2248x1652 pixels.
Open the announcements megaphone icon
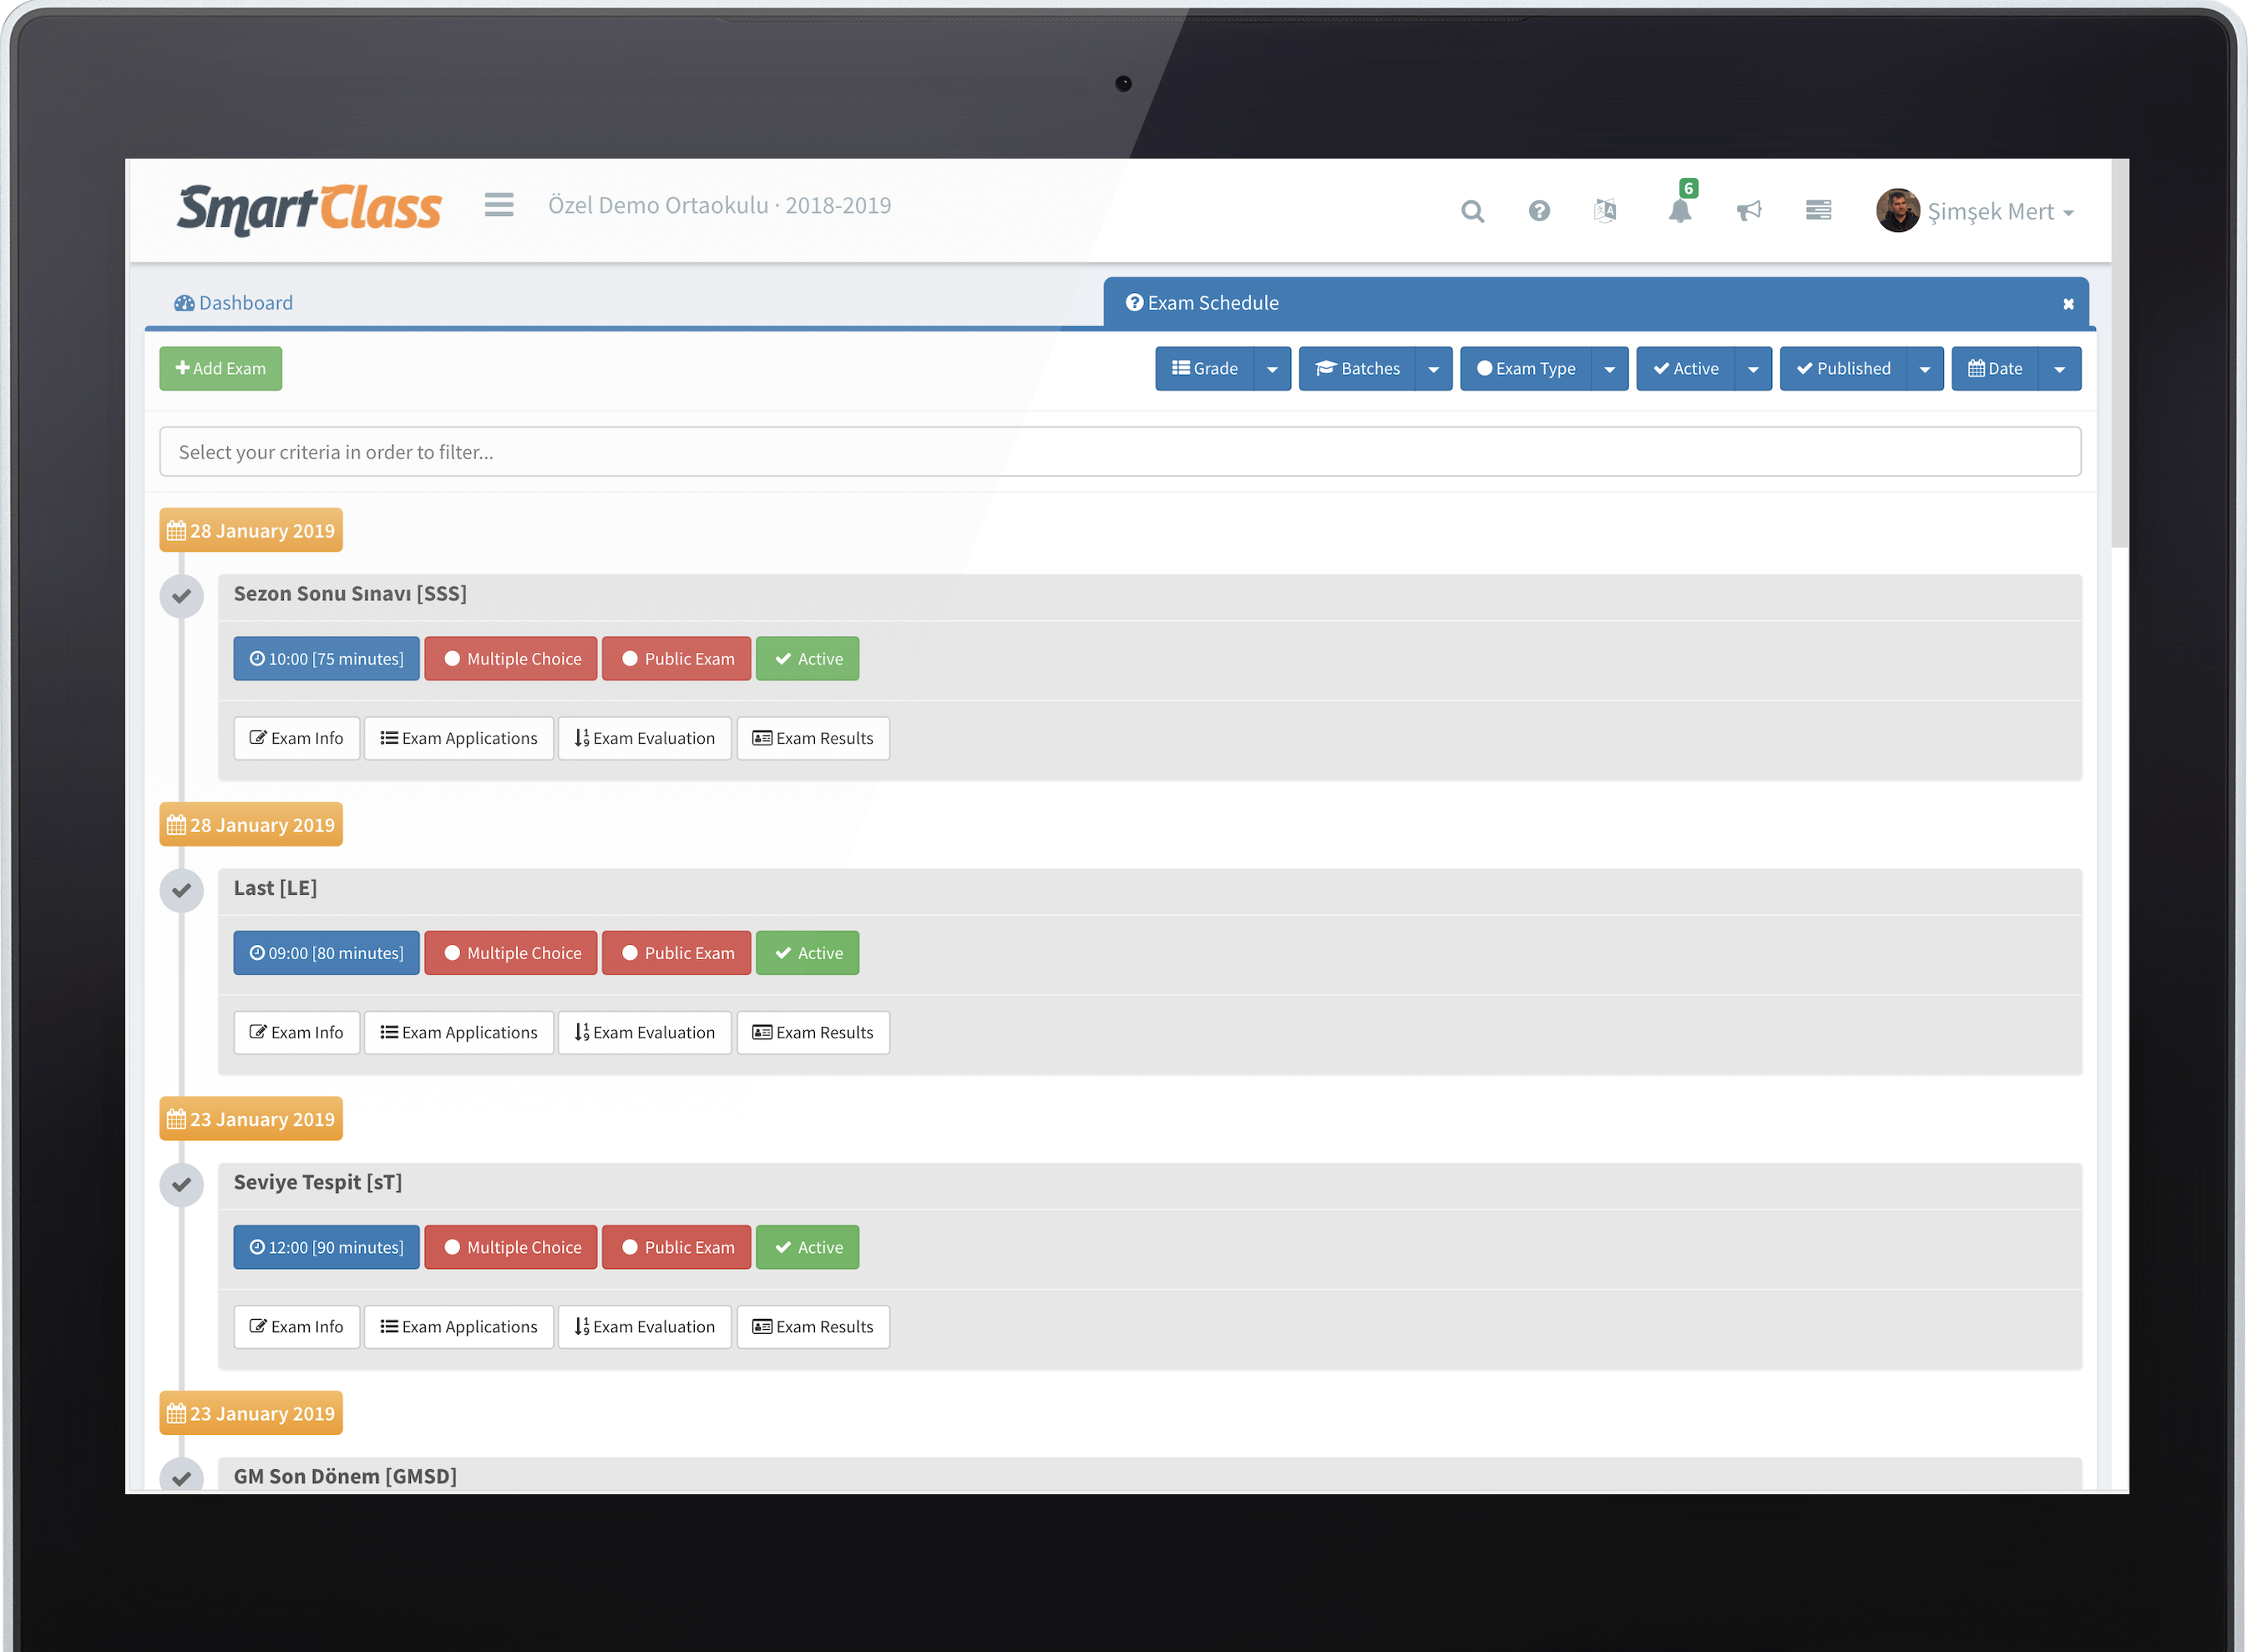point(1749,211)
